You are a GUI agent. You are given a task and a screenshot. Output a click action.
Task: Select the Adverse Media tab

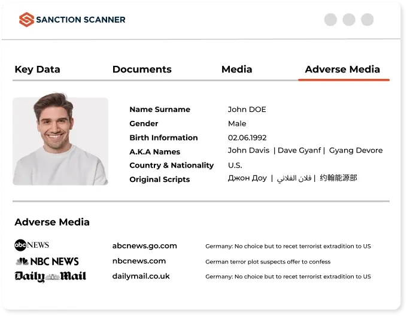[x=342, y=69]
